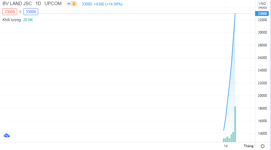
Task: Open chart settings gear icon
Action: point(262,146)
